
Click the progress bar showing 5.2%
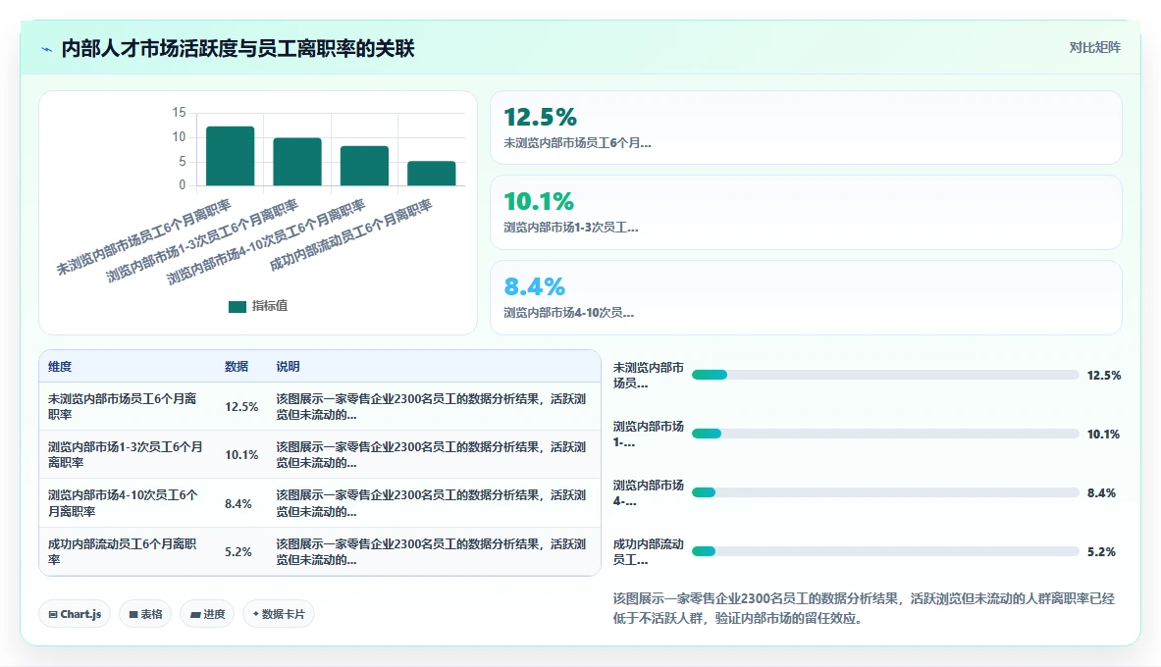coord(885,551)
